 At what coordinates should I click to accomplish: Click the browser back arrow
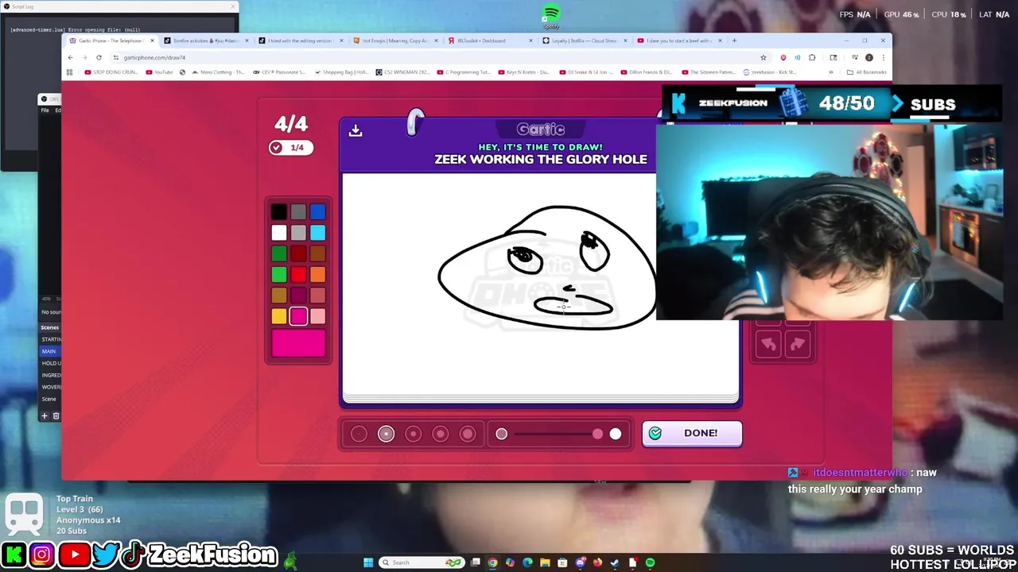(x=70, y=57)
